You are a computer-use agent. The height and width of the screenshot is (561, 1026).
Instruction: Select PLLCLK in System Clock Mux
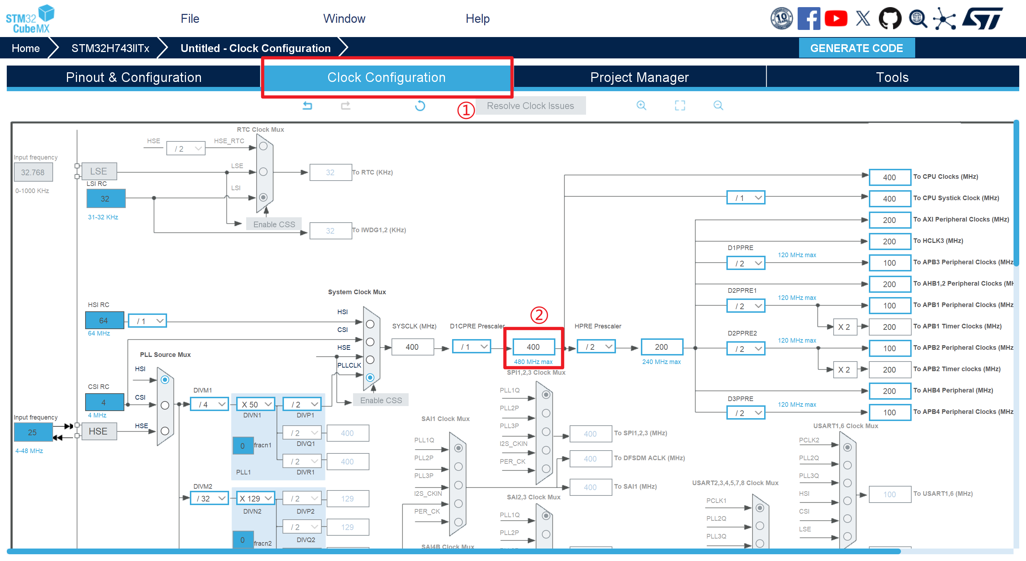pos(370,378)
